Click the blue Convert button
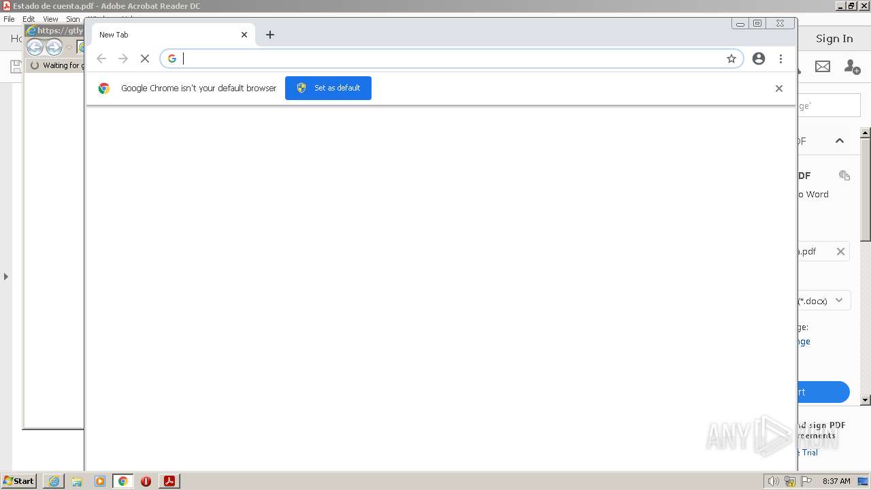Viewport: 871px width, 490px height. [823, 392]
